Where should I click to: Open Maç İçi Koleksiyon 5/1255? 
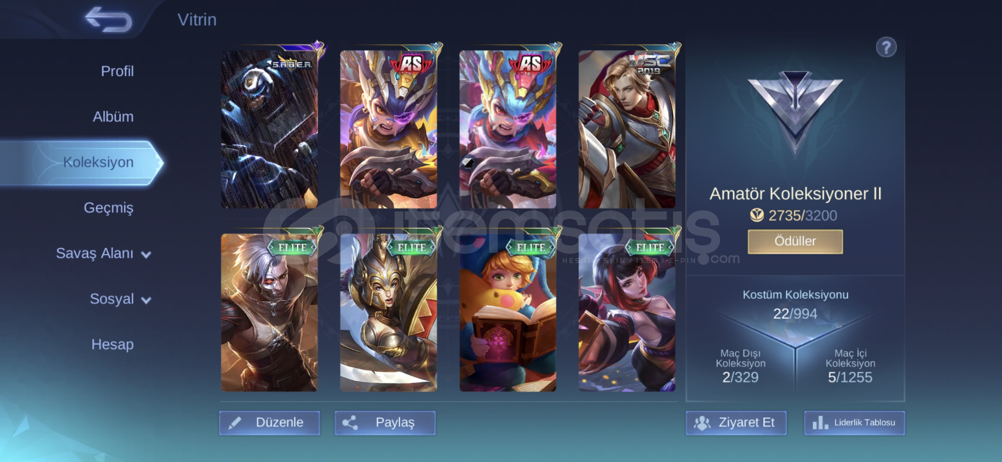(850, 366)
